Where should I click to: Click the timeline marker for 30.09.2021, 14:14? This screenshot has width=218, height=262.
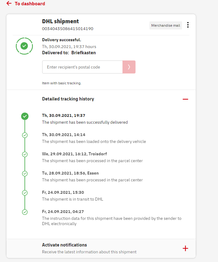coord(25,135)
